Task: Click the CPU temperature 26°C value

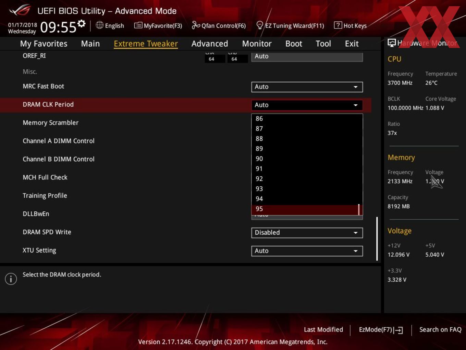Action: 431,83
